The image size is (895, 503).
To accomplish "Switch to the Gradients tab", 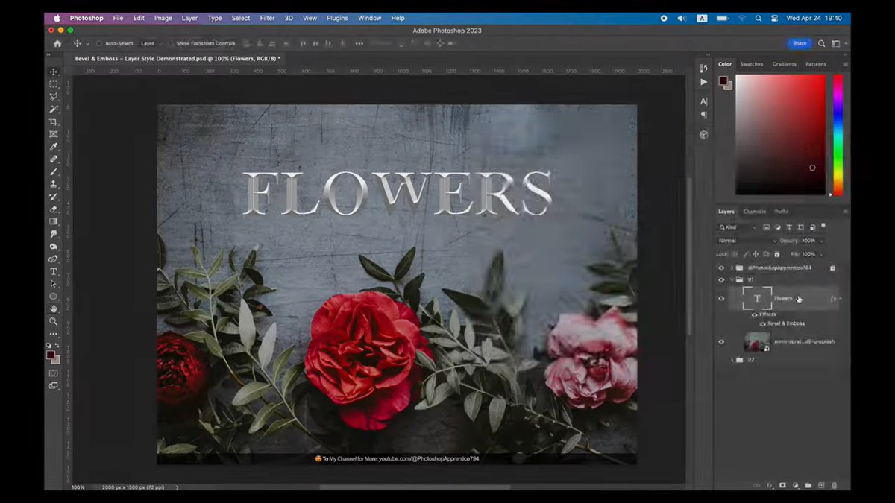I will (784, 64).
